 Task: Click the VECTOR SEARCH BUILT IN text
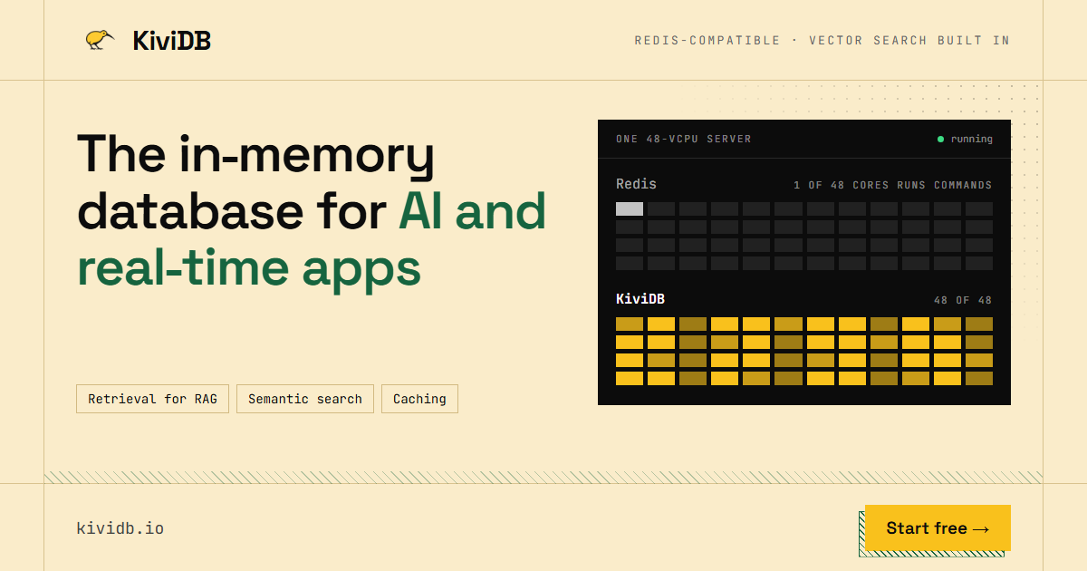tap(909, 41)
